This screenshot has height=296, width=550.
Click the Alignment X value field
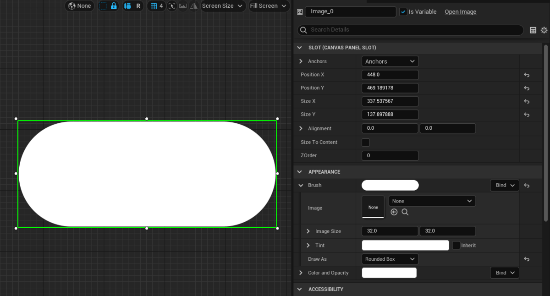[x=390, y=128]
